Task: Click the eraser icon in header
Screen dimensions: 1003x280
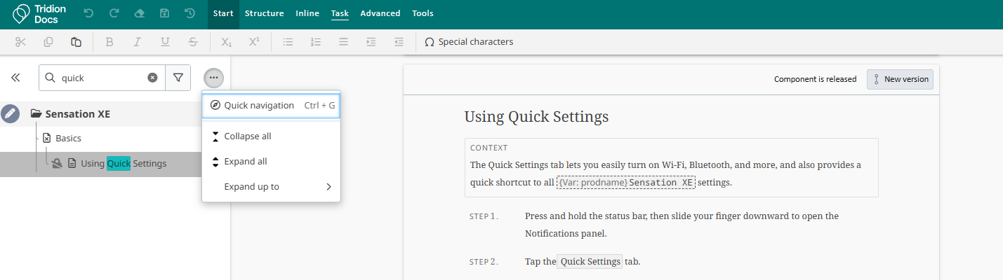Action: click(139, 13)
